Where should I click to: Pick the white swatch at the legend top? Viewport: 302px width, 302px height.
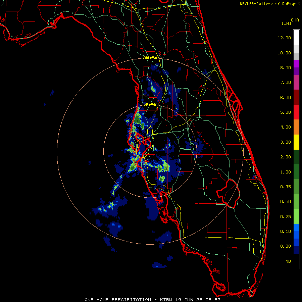(296, 37)
